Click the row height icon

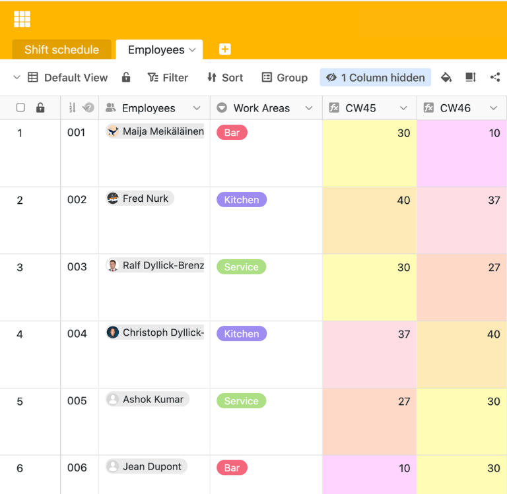[x=471, y=78]
